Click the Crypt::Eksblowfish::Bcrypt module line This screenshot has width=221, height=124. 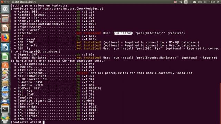(x=55, y=24)
